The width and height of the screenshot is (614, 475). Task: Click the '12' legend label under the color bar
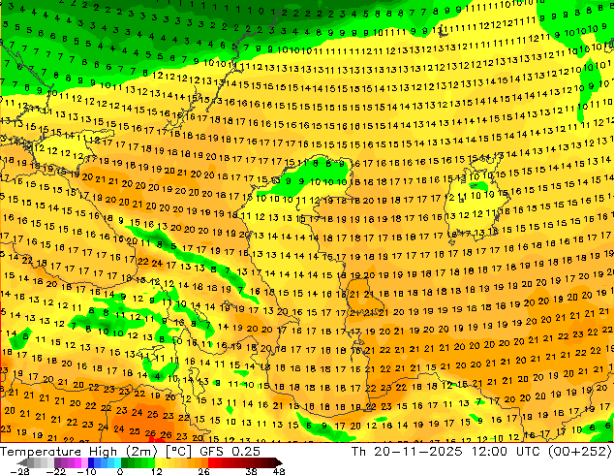click(x=157, y=471)
